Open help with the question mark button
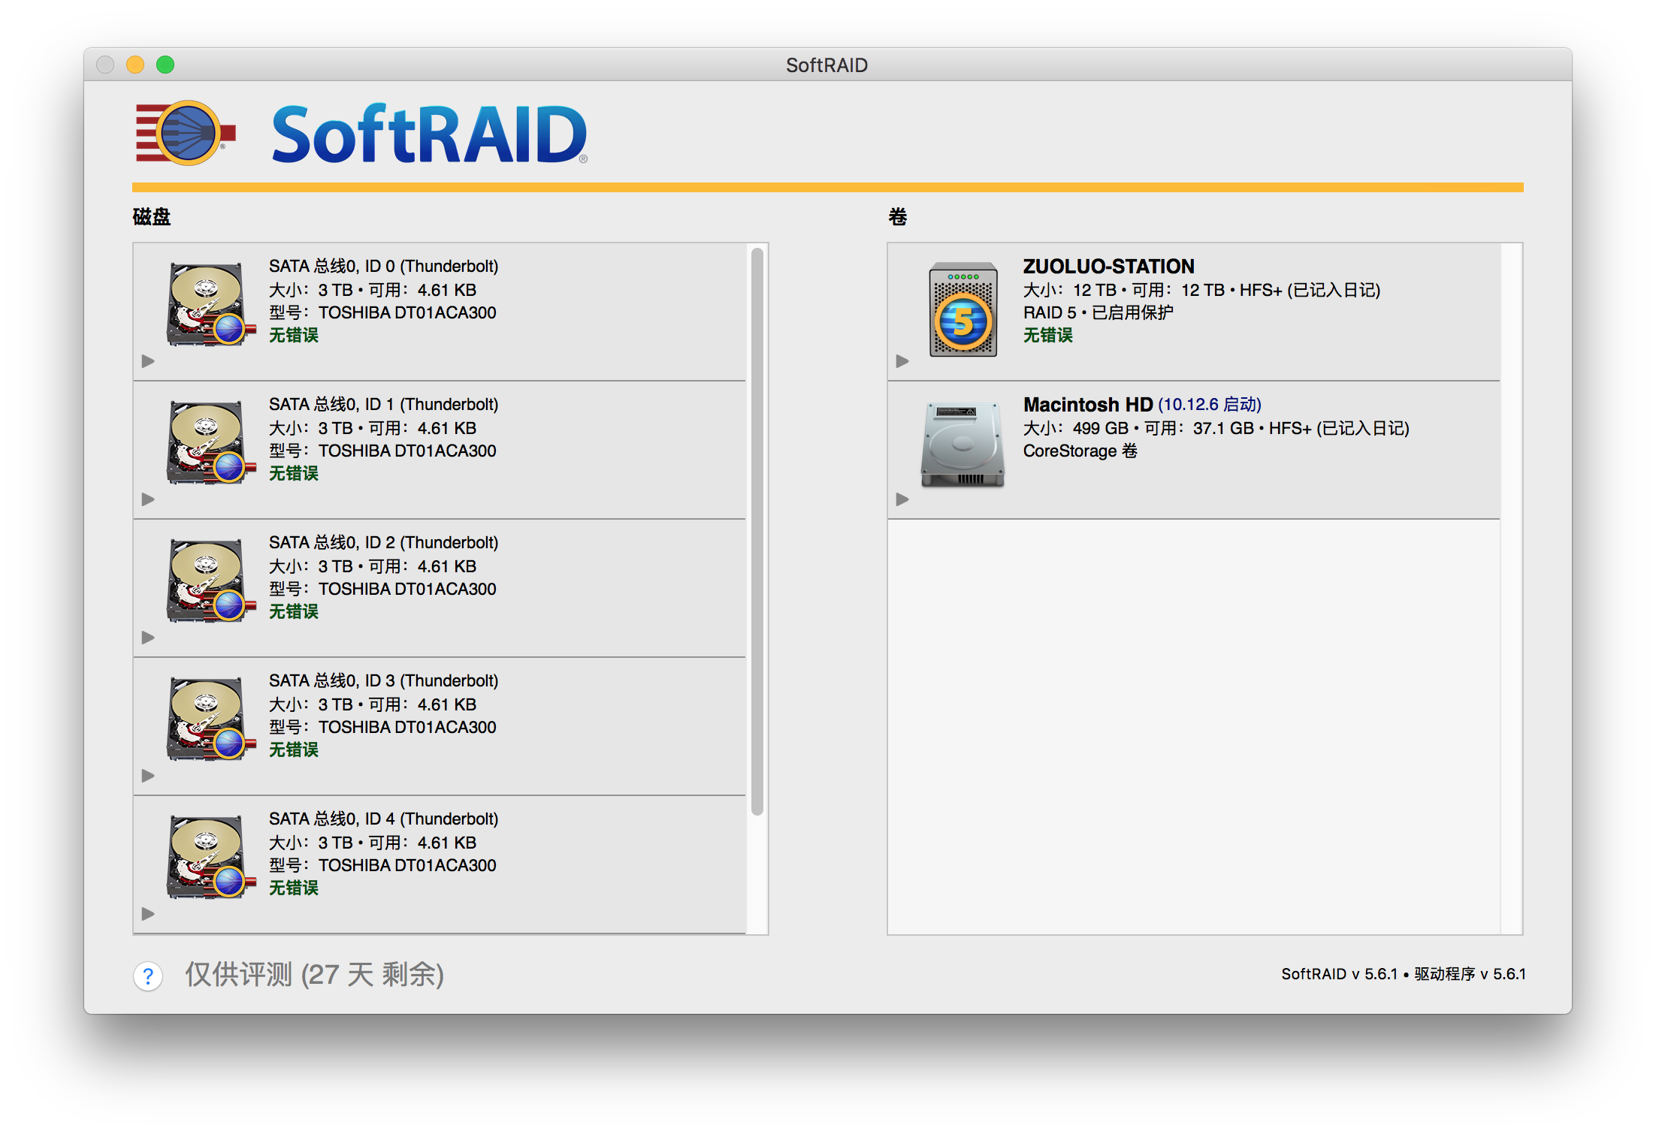 pos(149,976)
